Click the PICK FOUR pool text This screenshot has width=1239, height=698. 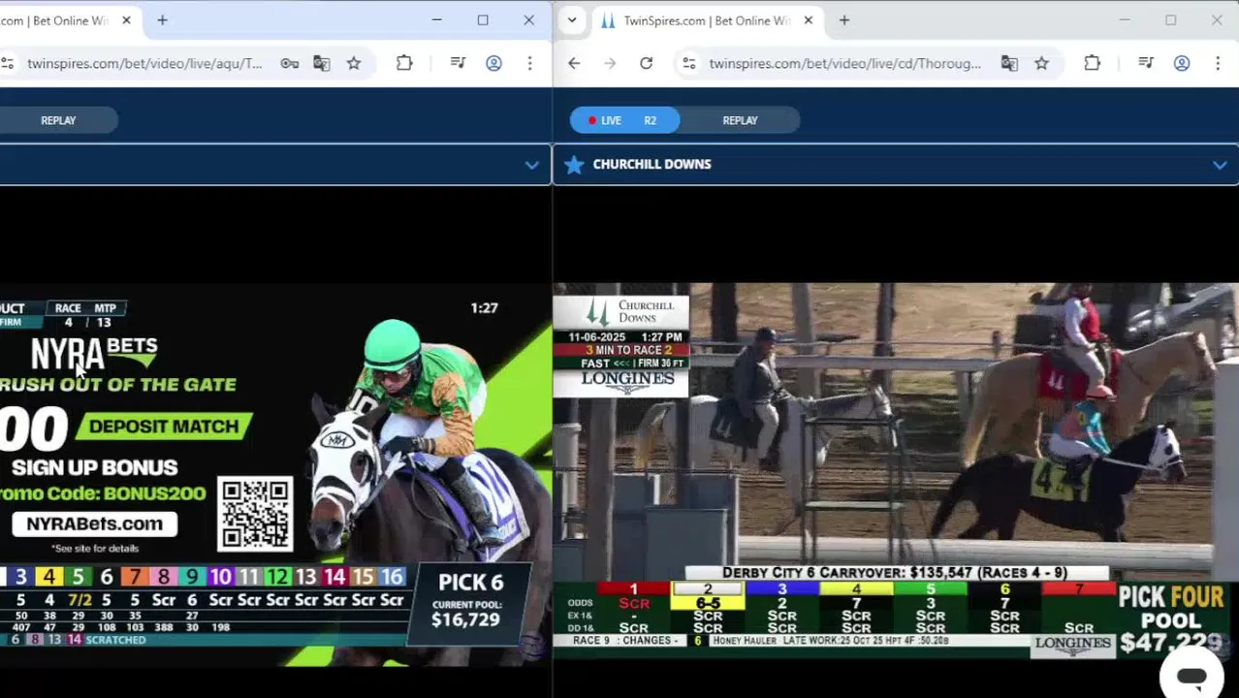coord(1170,596)
